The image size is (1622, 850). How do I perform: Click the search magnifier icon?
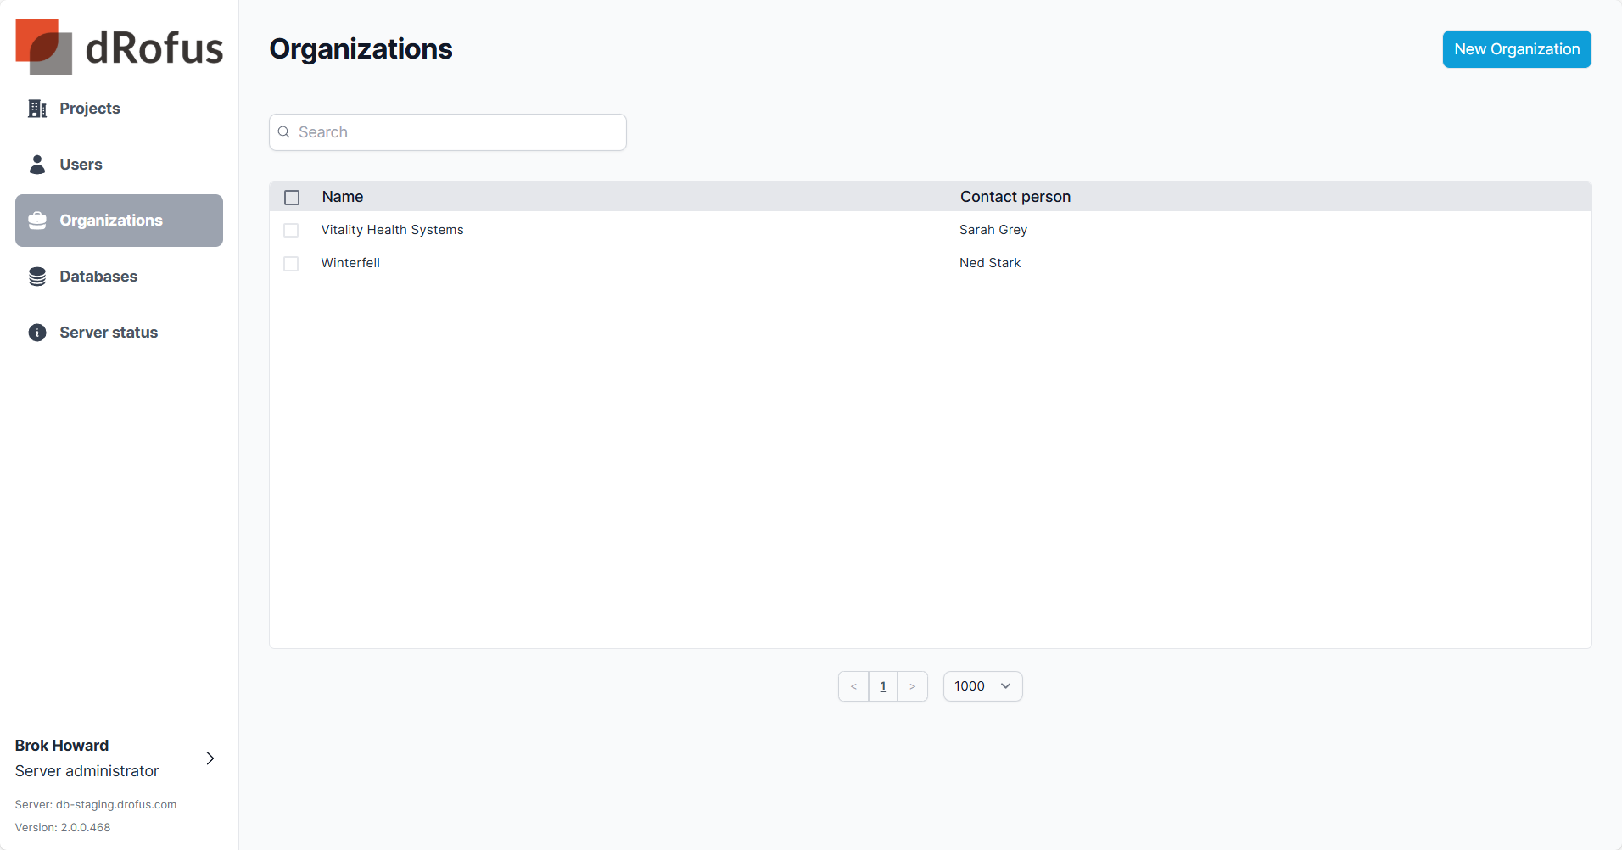point(284,132)
